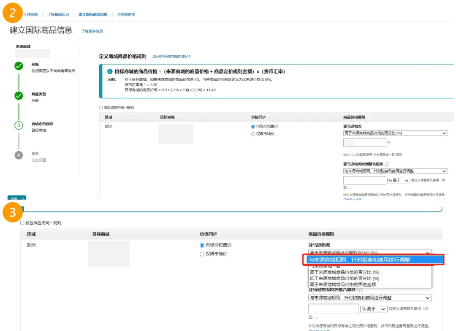Choose 市场价和售价 radio in upper table
The height and width of the screenshot is (331, 456).
tap(253, 126)
